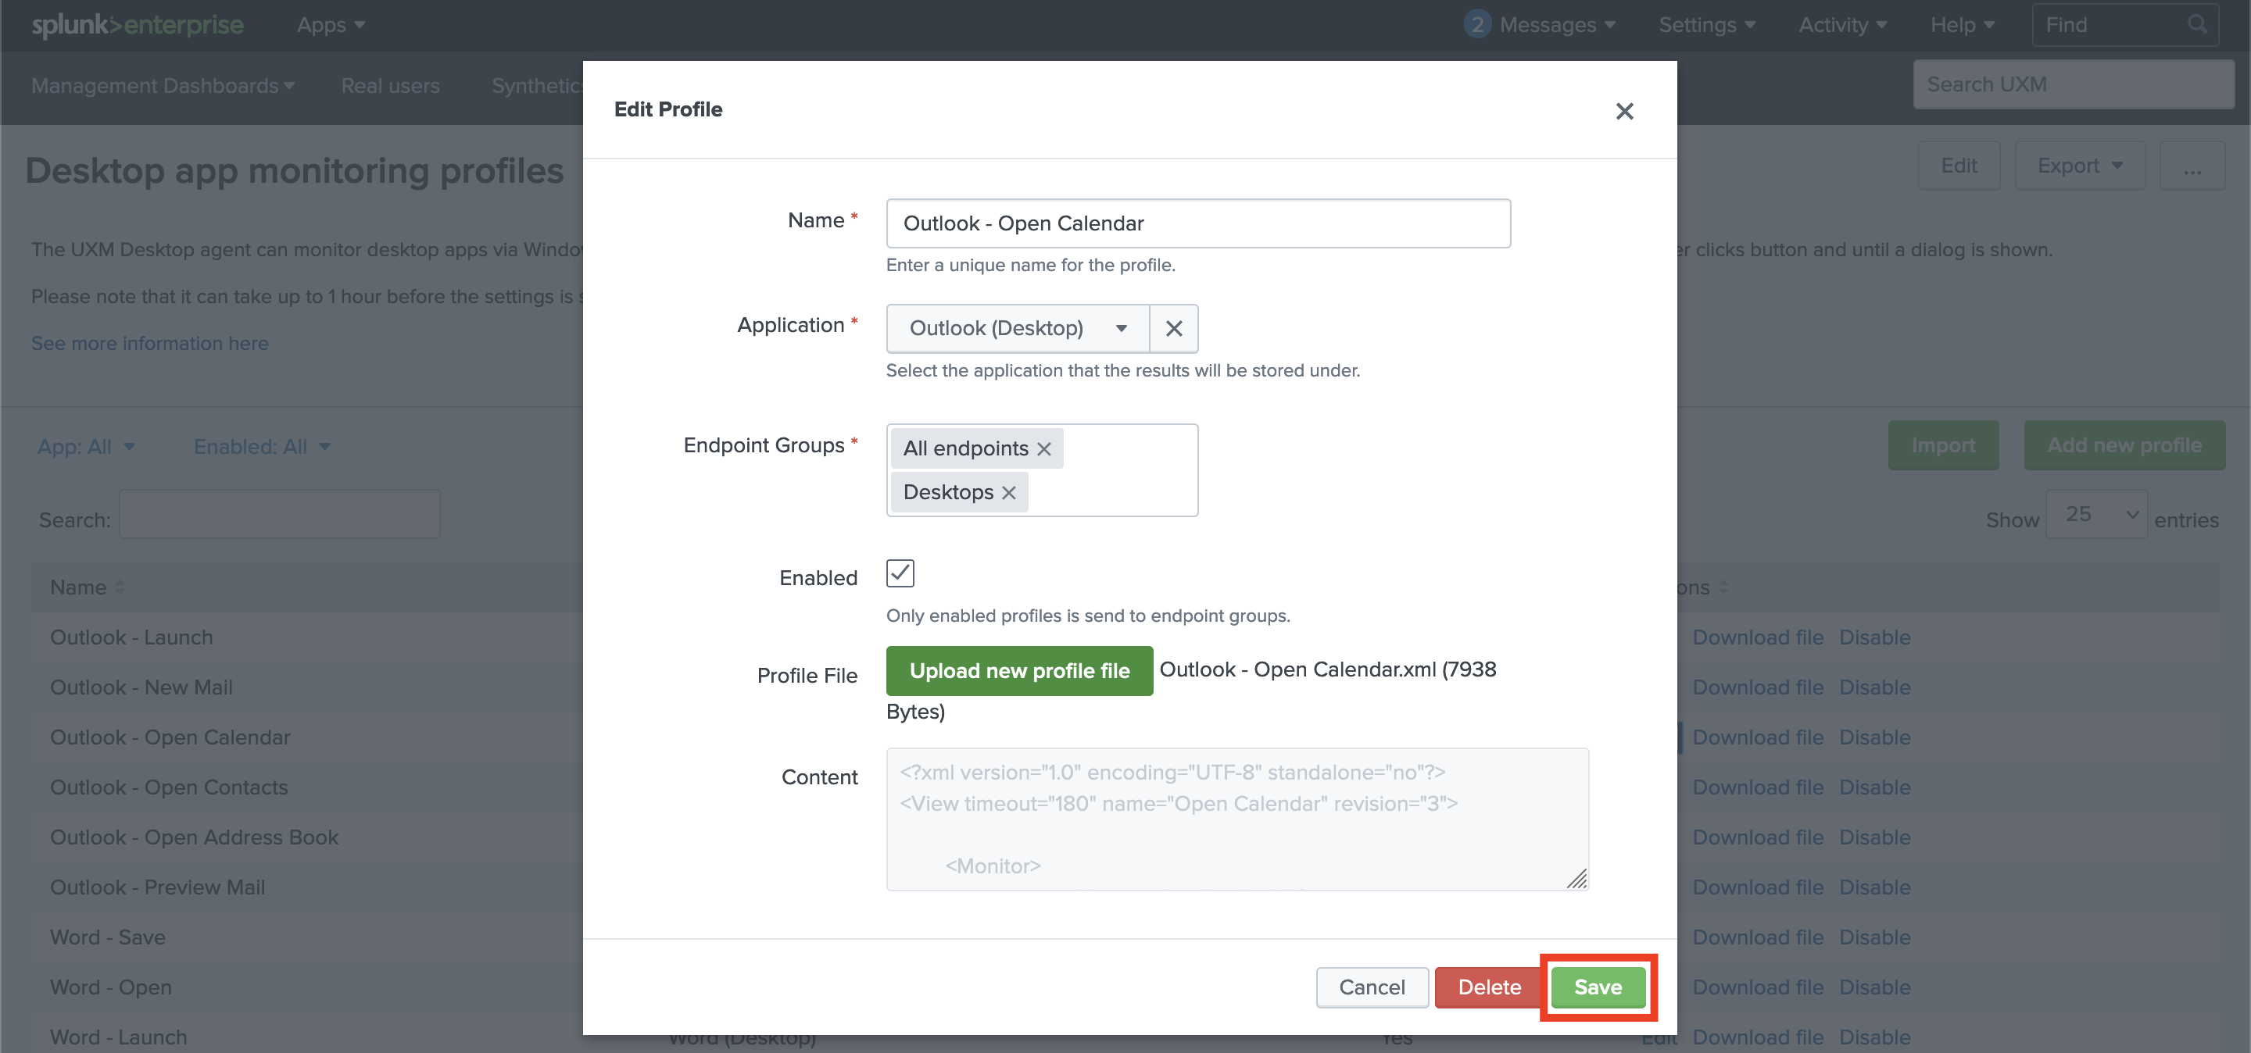Image resolution: width=2251 pixels, height=1053 pixels.
Task: Click the Save button
Action: (x=1598, y=987)
